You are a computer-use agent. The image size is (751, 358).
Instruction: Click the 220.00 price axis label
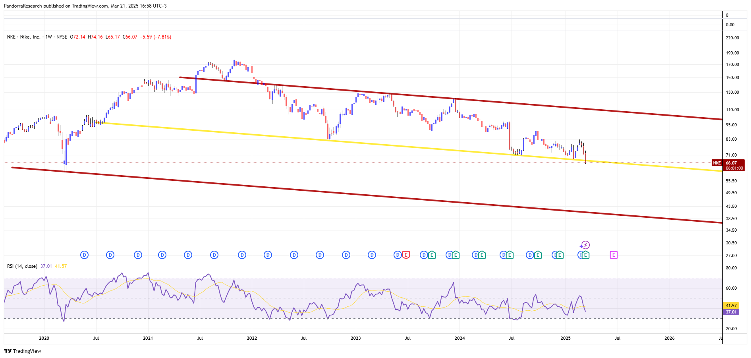[x=732, y=38]
